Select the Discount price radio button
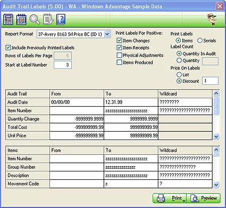Viewport: 226px width, 208px height. [x=179, y=81]
